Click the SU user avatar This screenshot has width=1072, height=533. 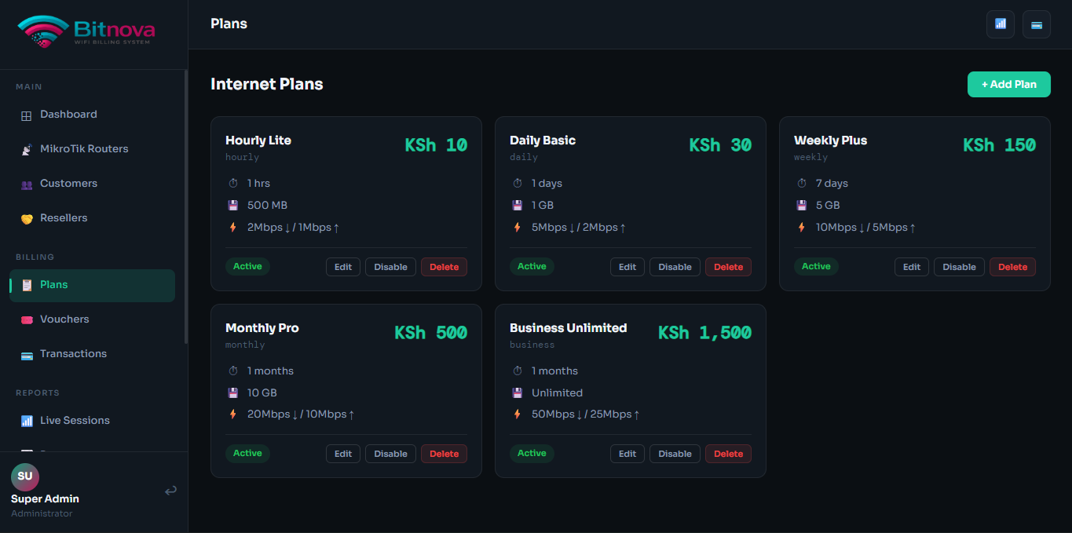(x=25, y=476)
